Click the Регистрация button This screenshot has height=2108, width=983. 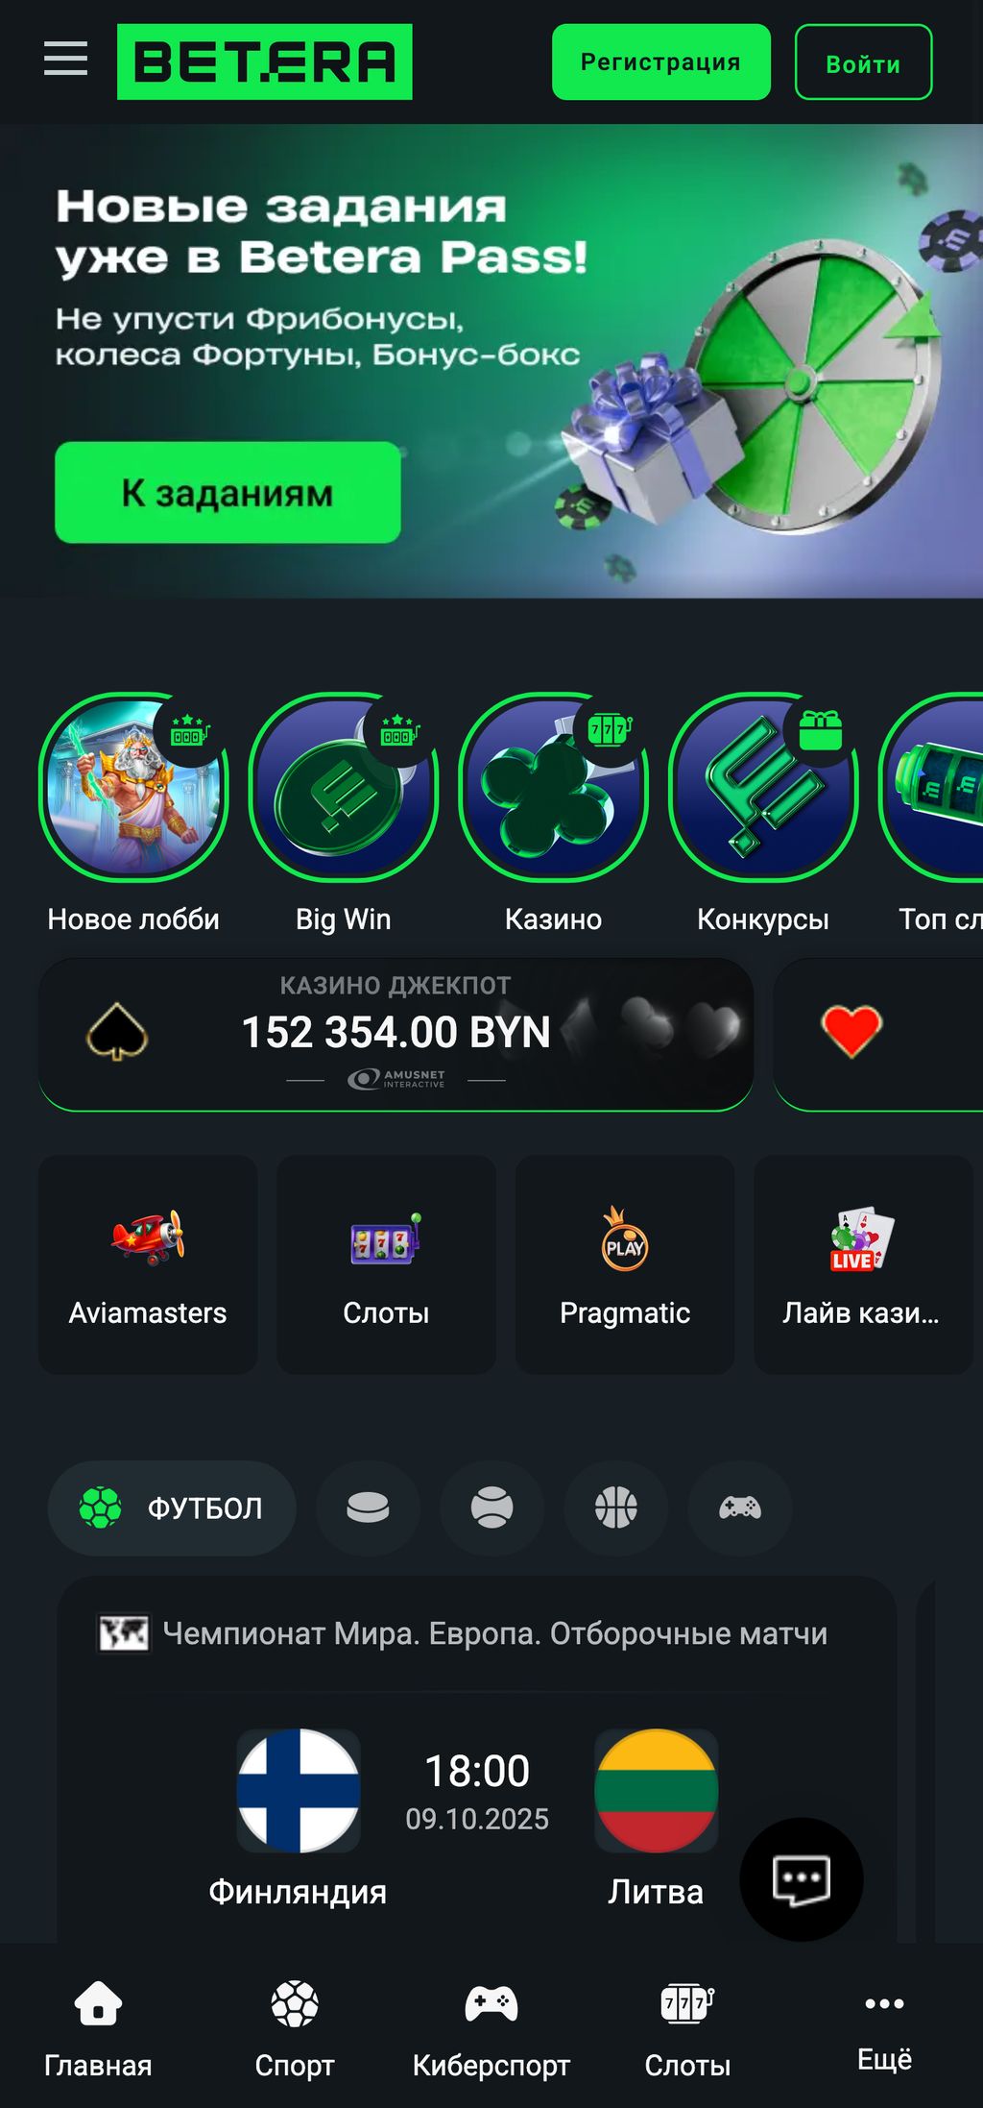[x=661, y=62]
